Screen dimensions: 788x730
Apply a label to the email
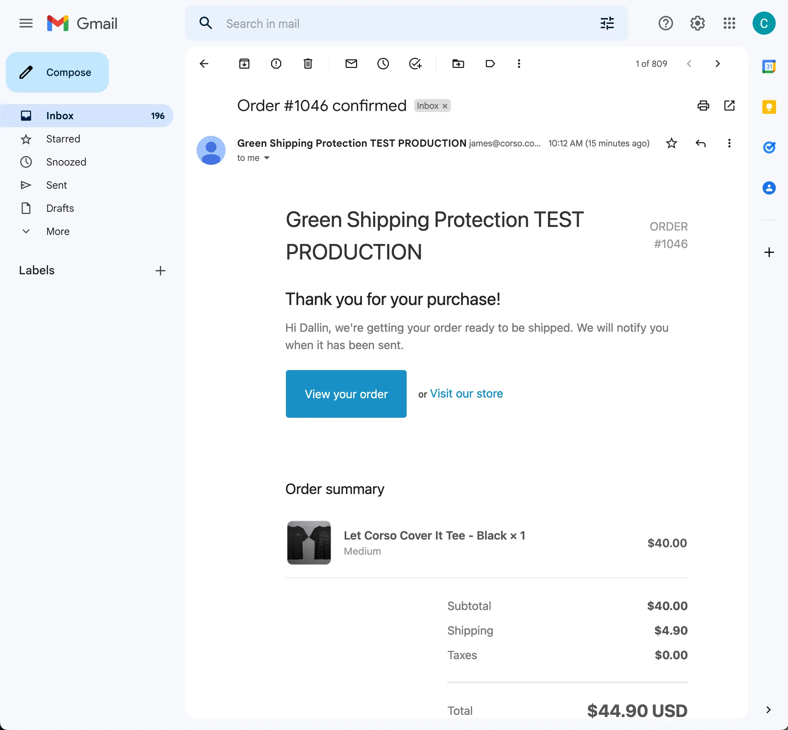click(490, 64)
